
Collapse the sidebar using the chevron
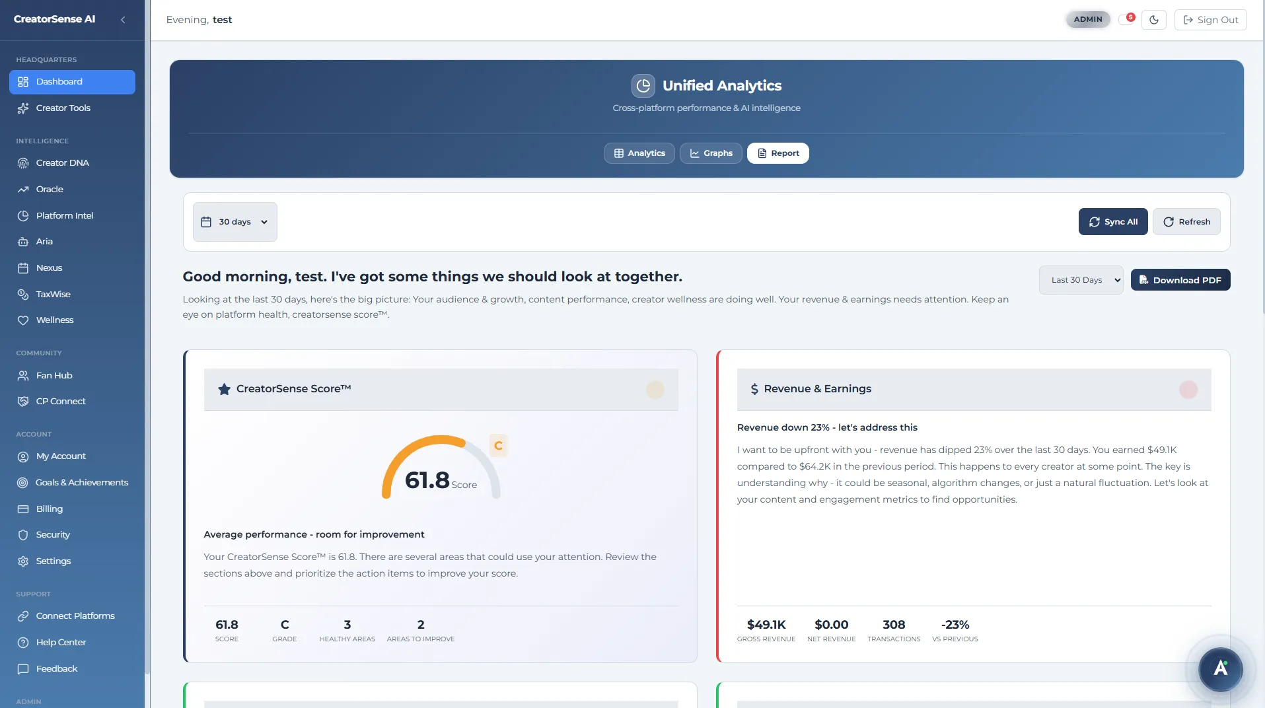tap(123, 19)
